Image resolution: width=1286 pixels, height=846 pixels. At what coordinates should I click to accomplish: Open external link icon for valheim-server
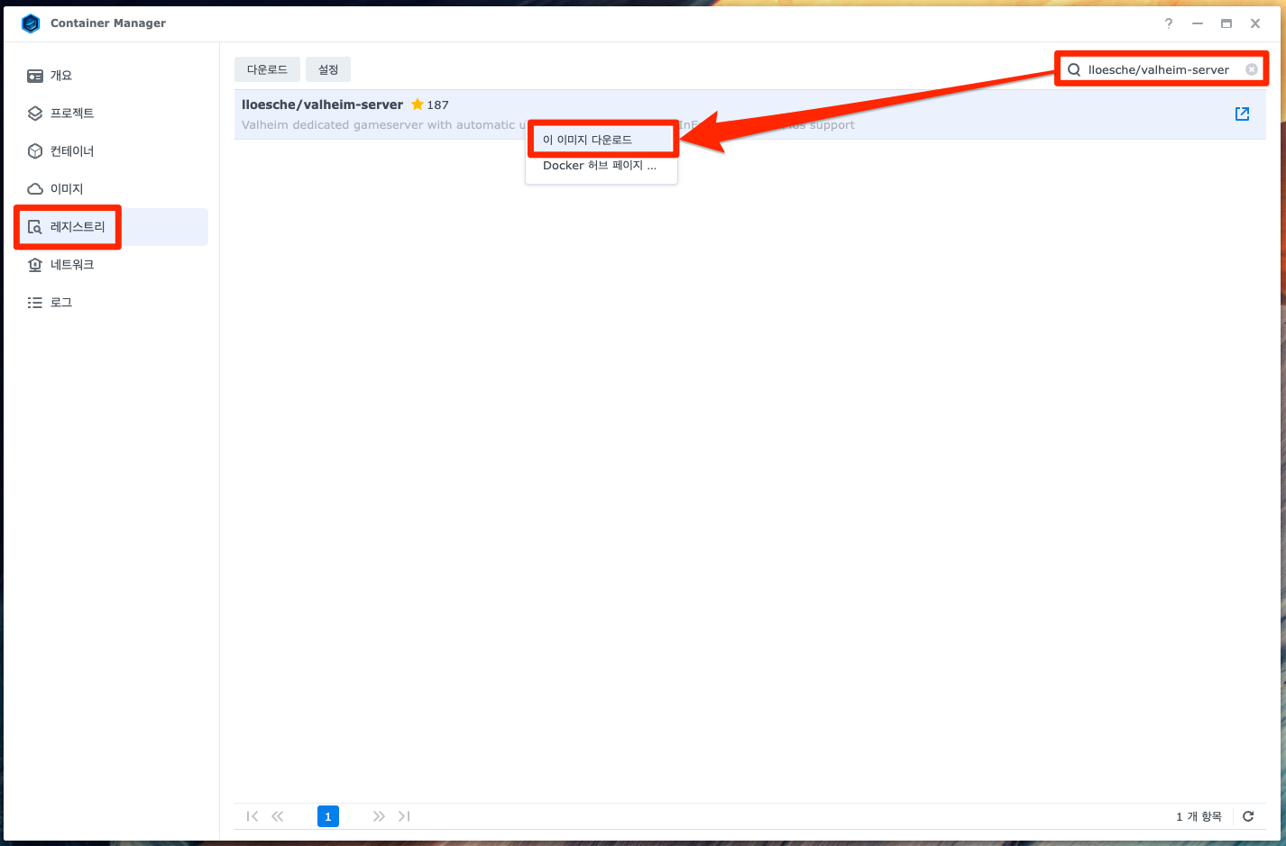[x=1242, y=114]
